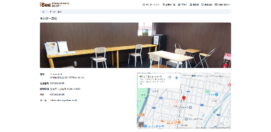Click the takamatsu email address link

point(64,100)
